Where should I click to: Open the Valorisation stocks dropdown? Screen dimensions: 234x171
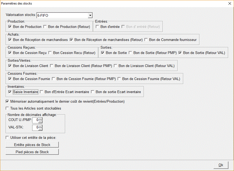click(90, 15)
